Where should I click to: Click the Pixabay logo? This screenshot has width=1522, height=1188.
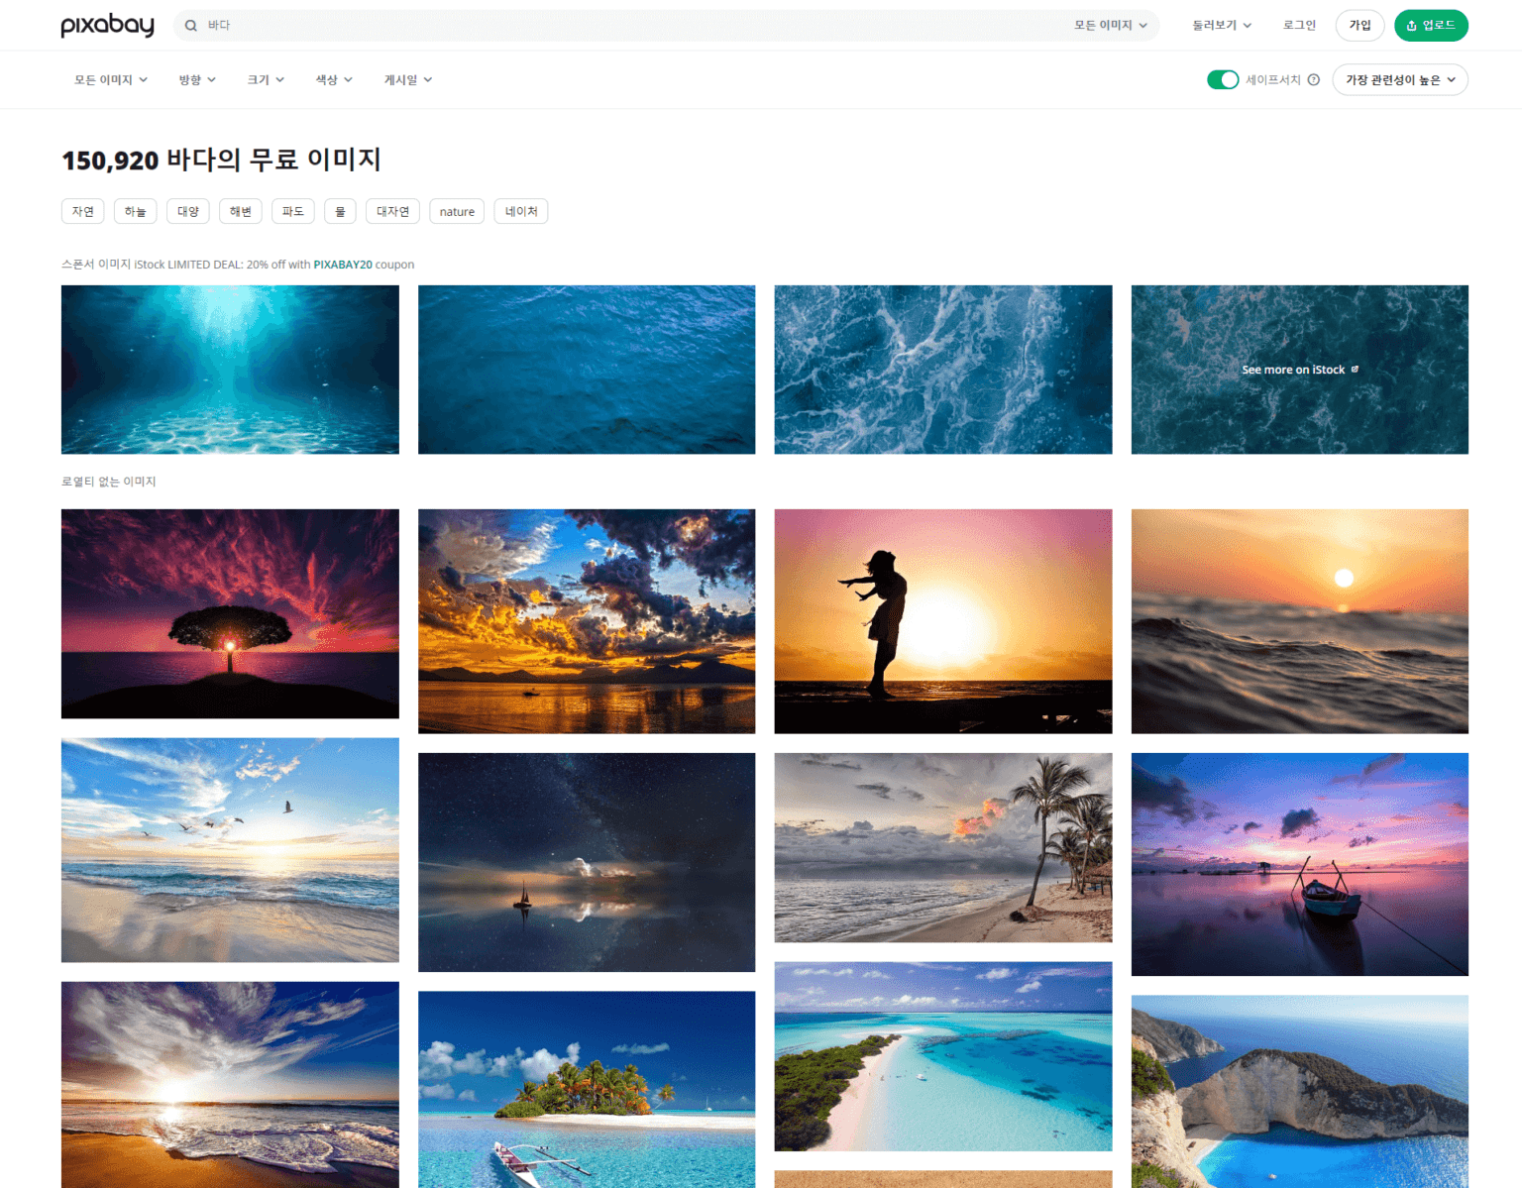pos(107,25)
